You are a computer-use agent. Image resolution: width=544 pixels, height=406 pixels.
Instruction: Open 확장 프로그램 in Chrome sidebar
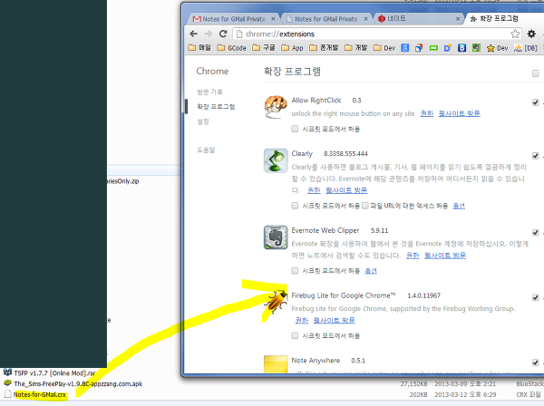(x=216, y=106)
